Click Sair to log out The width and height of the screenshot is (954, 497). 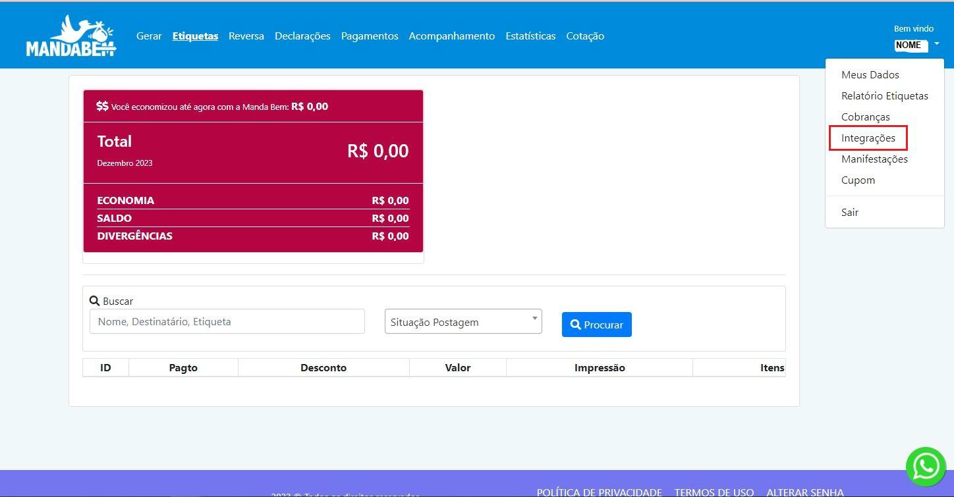[850, 213]
